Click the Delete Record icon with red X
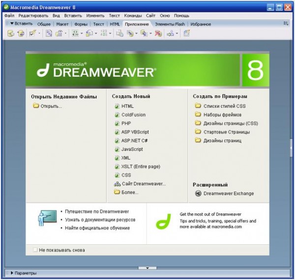 158,33
